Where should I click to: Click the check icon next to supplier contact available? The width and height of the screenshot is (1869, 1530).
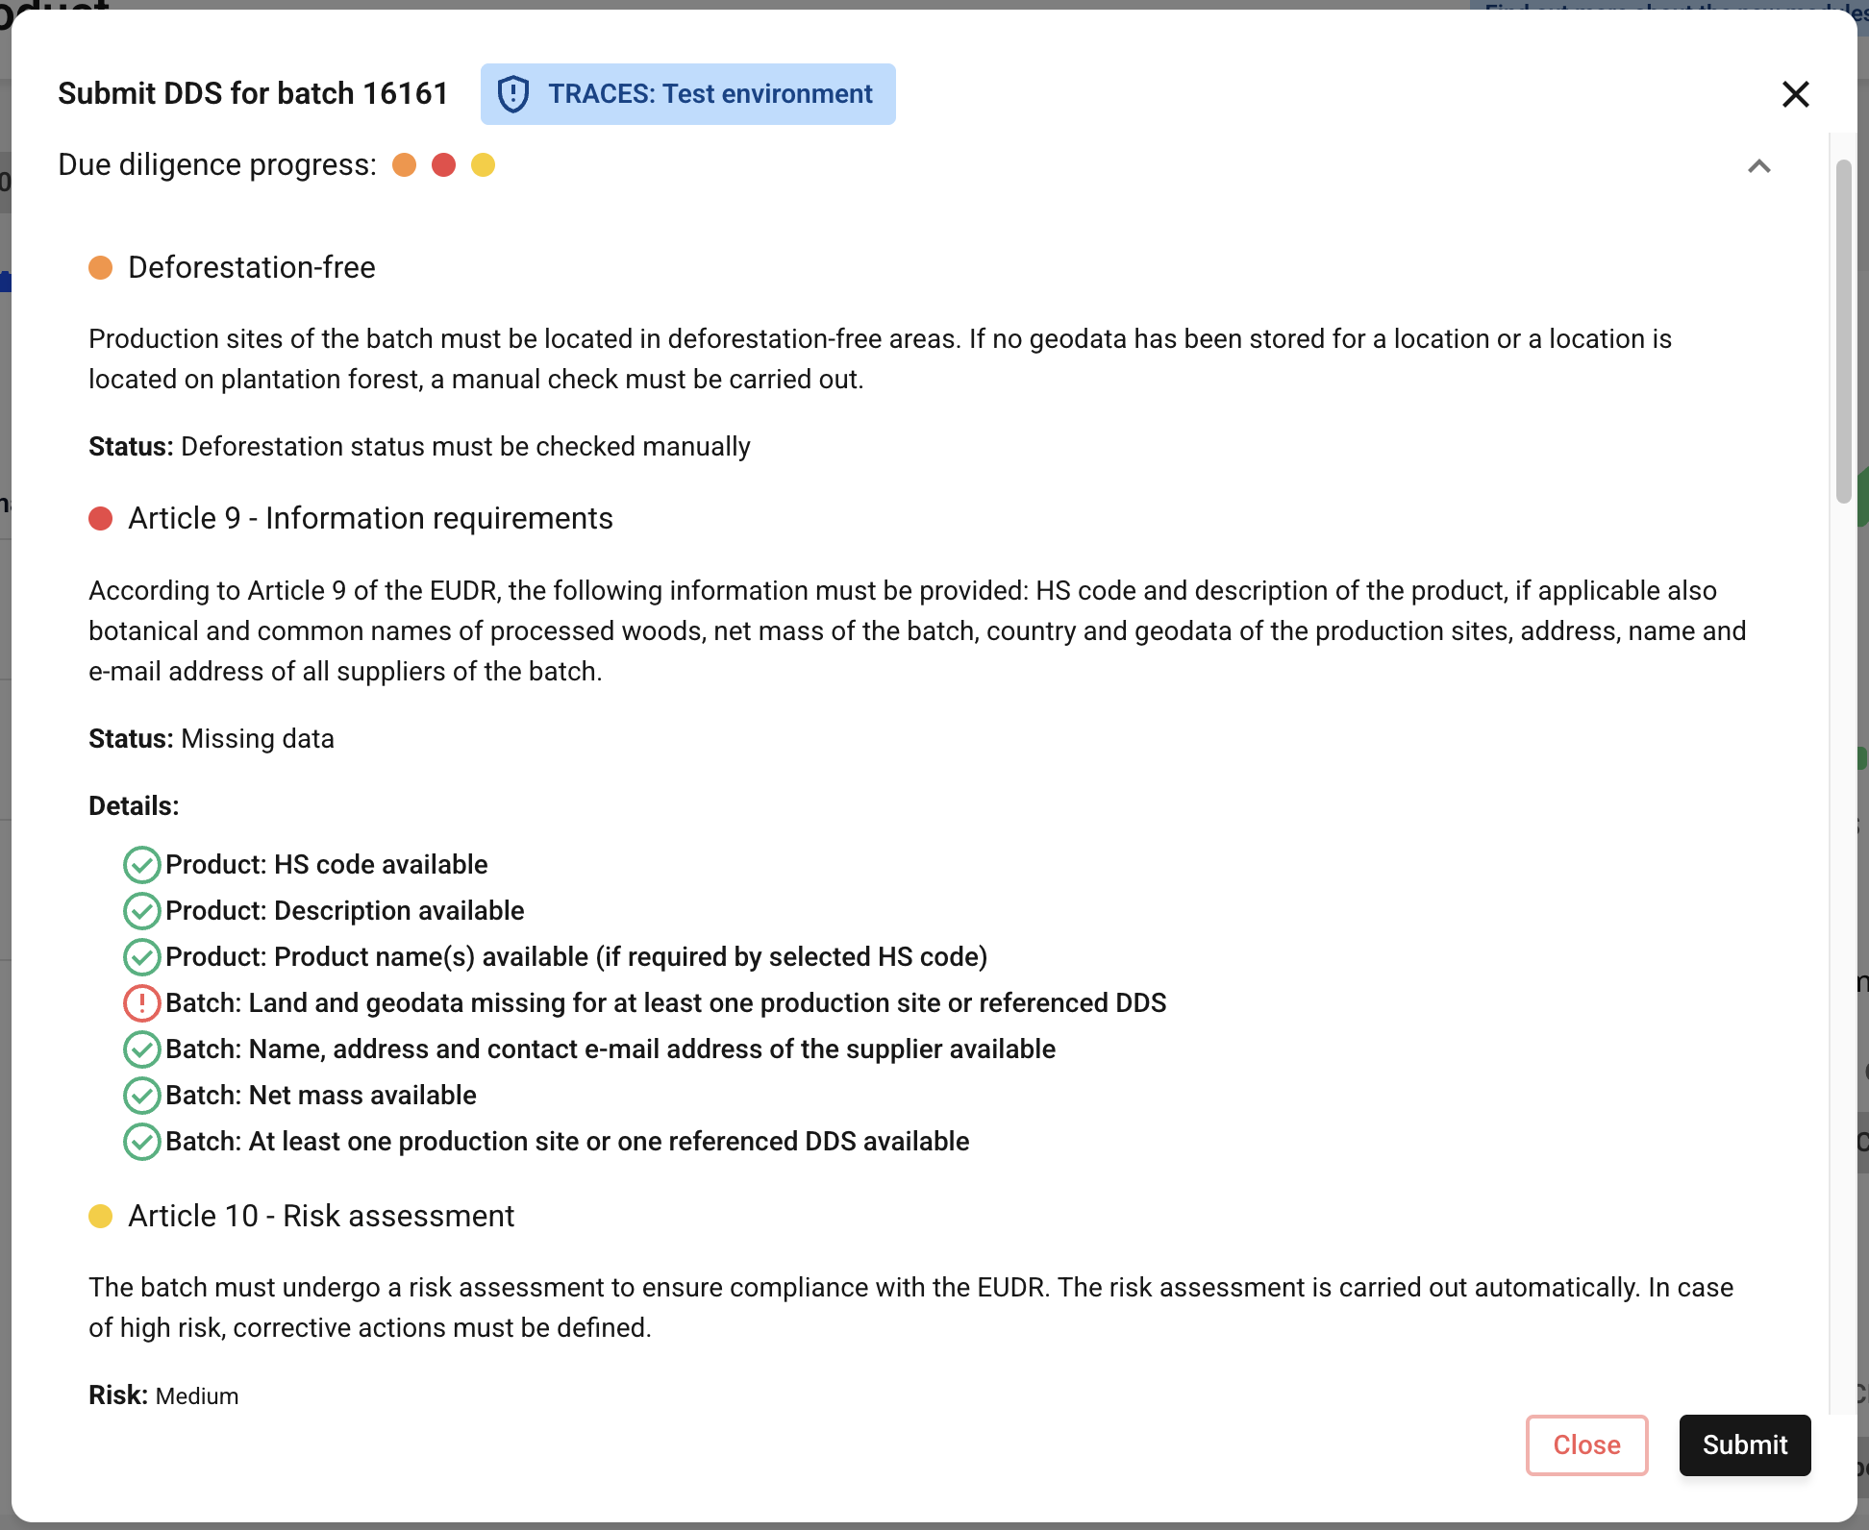[x=142, y=1049]
